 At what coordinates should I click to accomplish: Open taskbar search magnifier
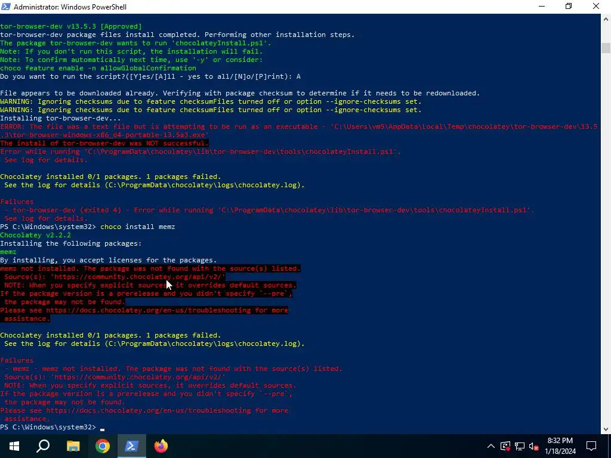[x=43, y=446]
